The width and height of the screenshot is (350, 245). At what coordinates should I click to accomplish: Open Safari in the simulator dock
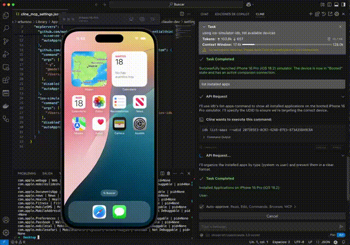click(x=99, y=211)
